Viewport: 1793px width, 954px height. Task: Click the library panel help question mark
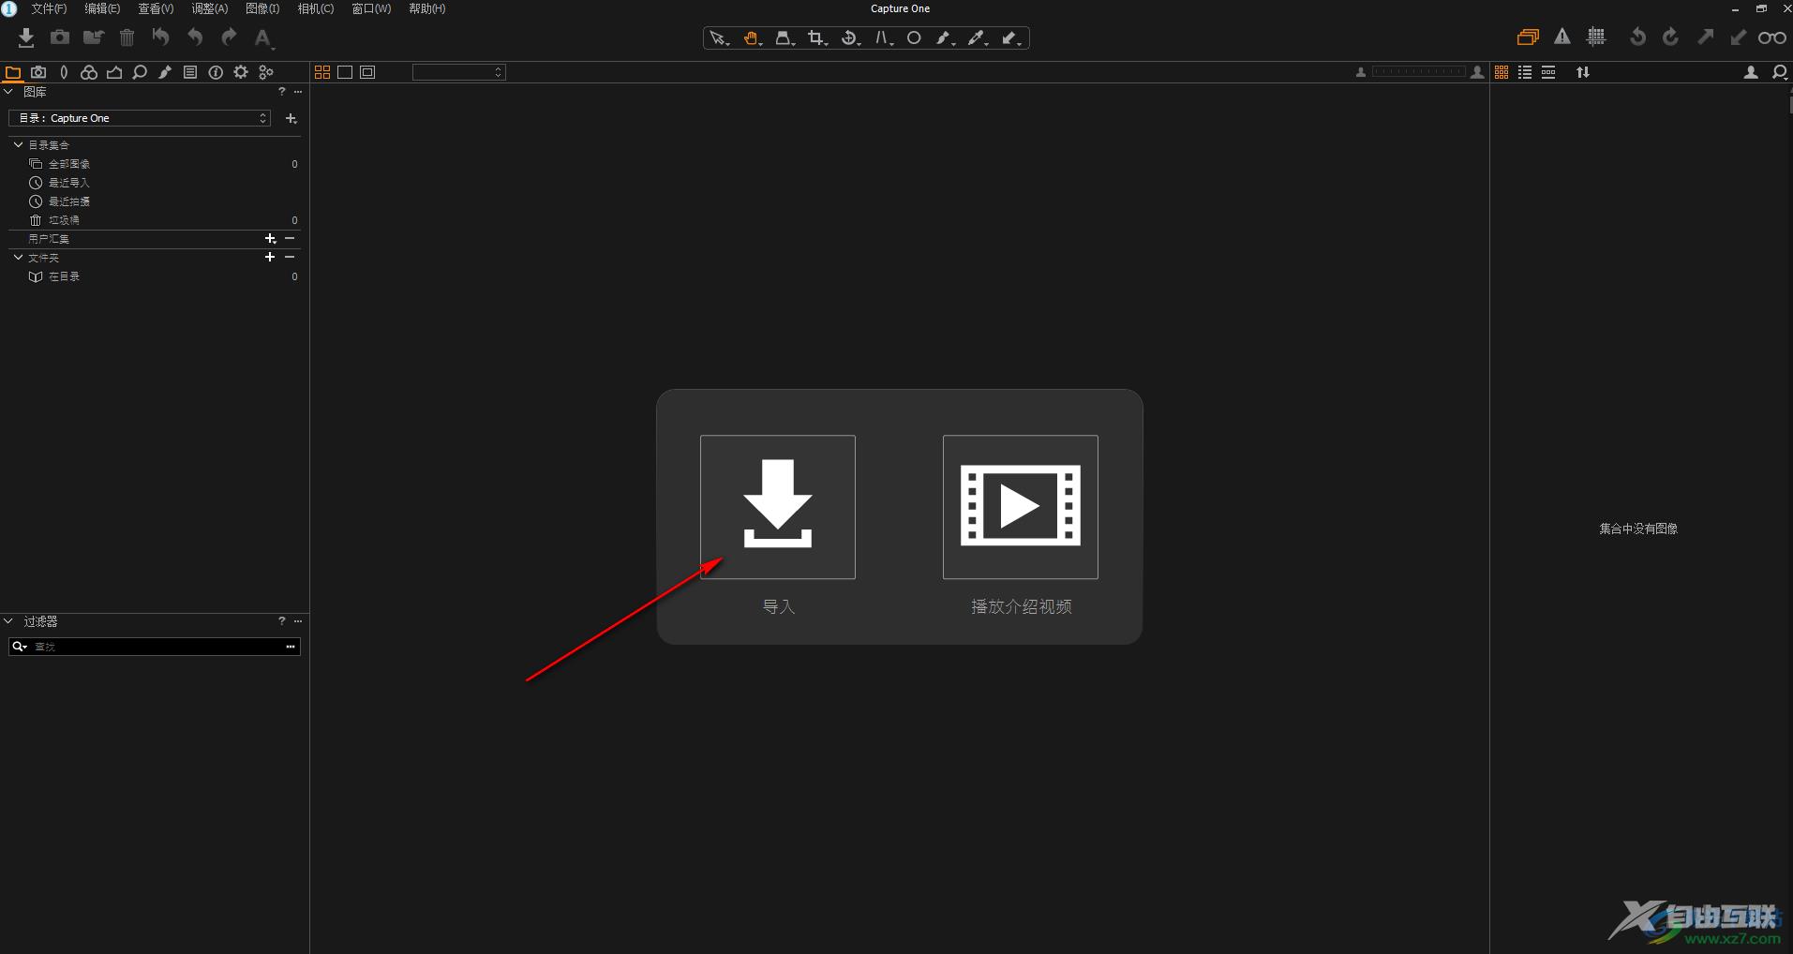(x=281, y=92)
